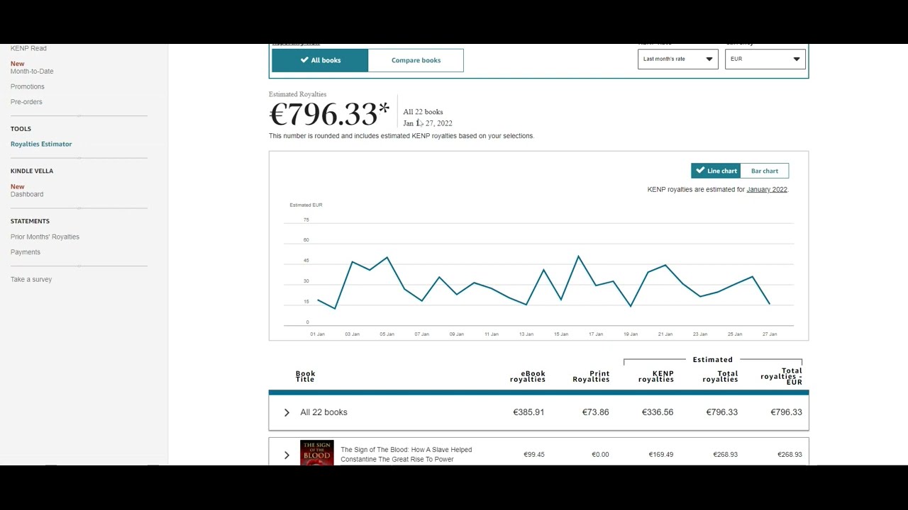908x510 pixels.
Task: Open Payments statement page
Action: click(26, 252)
